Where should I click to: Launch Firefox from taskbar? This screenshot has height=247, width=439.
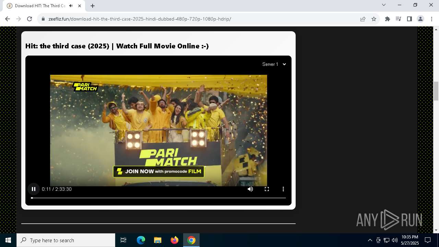pyautogui.click(x=174, y=240)
